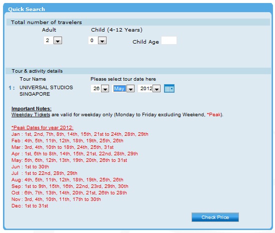This screenshot has width=275, height=233.
Task: Click the red *Peak text in notes
Action: click(214, 115)
